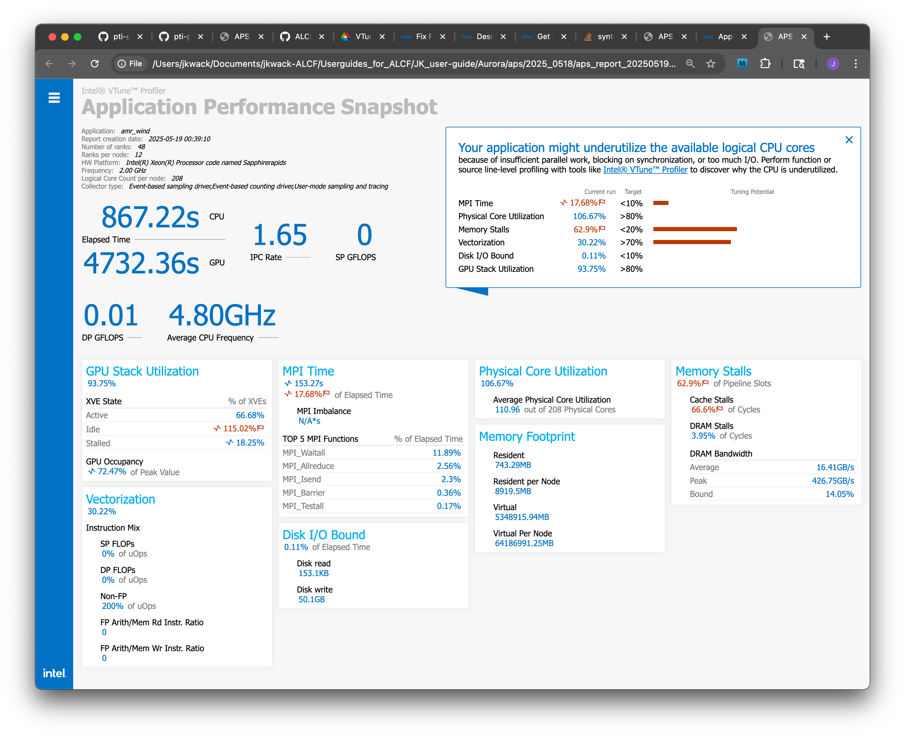Click the Disk write 50.1GB value

pyautogui.click(x=312, y=599)
